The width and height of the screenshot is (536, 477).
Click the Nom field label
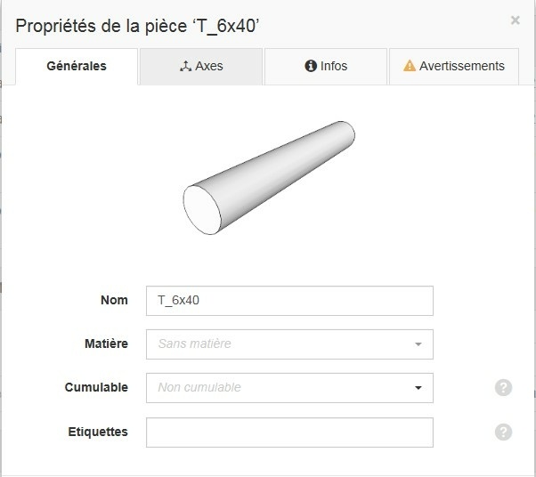[x=114, y=300]
